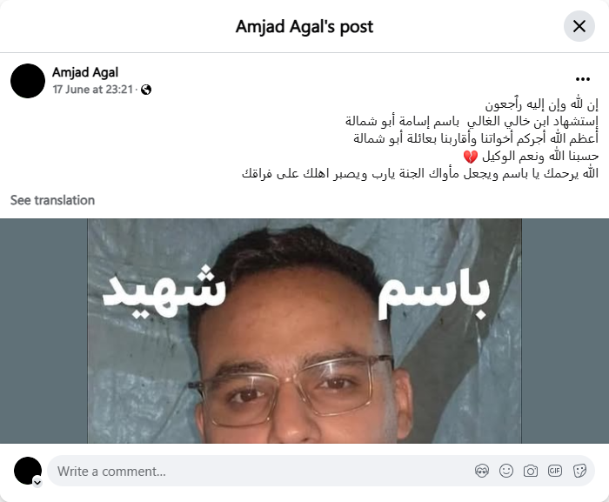Viewport: 609px width, 502px height.
Task: Click the Amjad Agal's post heading
Action: (304, 27)
